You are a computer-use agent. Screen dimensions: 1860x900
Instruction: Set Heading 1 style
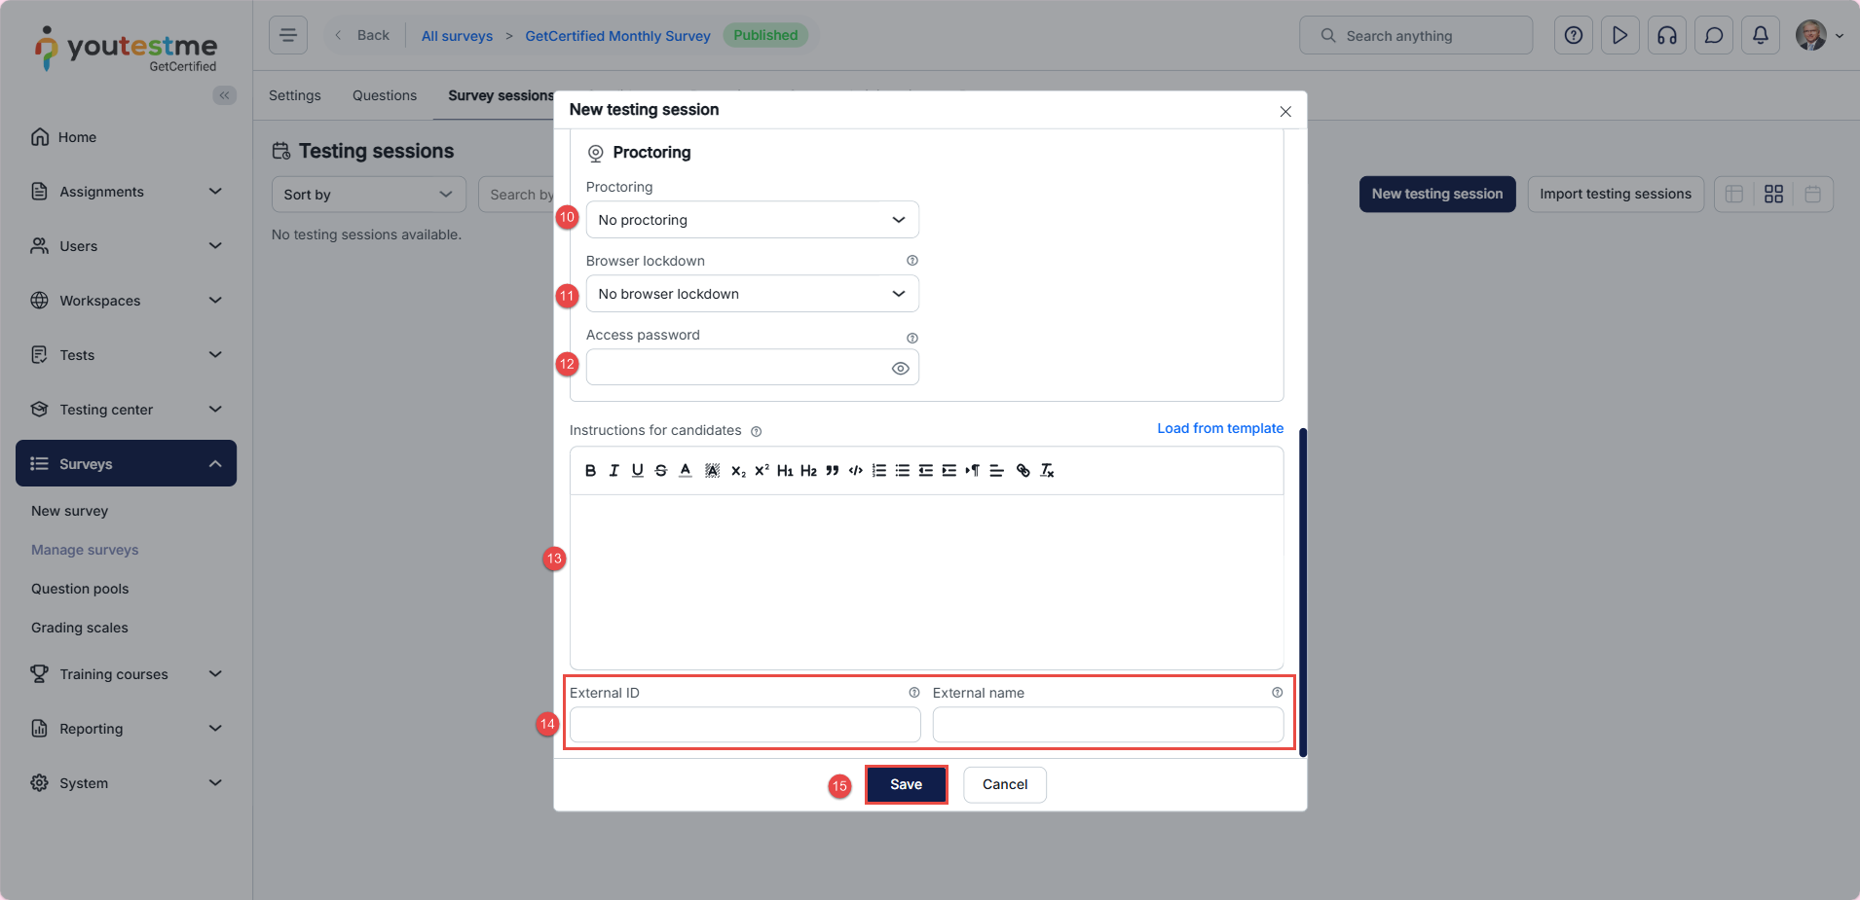coord(785,471)
